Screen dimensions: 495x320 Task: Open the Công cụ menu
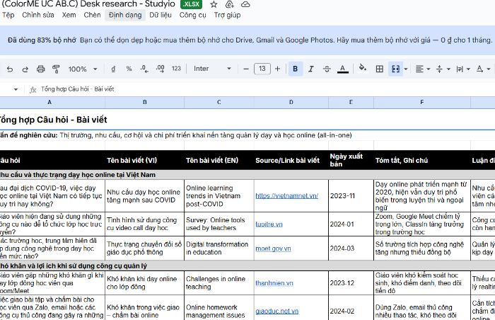(192, 15)
